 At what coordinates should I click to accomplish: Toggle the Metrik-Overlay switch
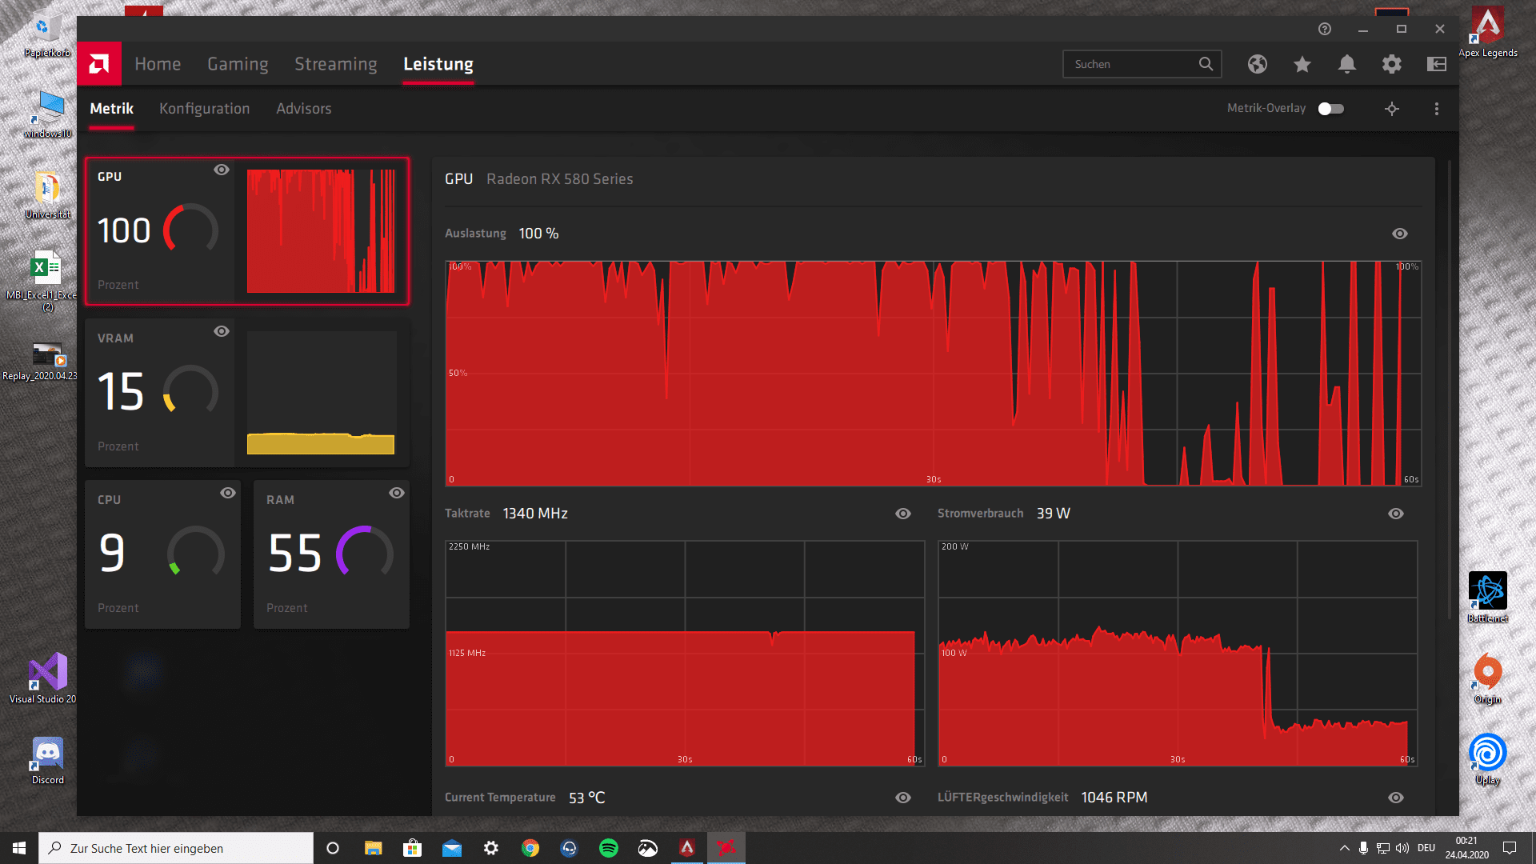point(1331,109)
